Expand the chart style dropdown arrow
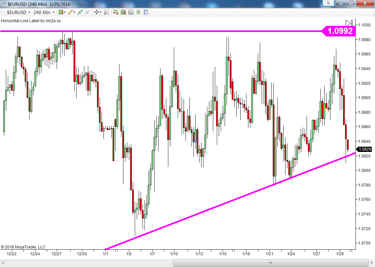The image size is (375, 267). [x=65, y=12]
